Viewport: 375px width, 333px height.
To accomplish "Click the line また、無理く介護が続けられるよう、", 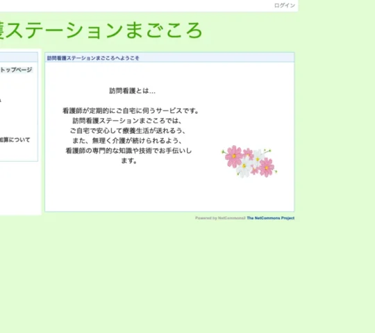I will 127,141.
